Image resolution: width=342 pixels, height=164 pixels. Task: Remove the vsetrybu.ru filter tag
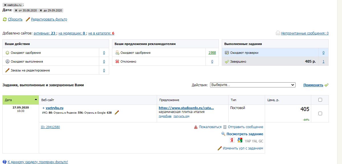tap(5, 5)
